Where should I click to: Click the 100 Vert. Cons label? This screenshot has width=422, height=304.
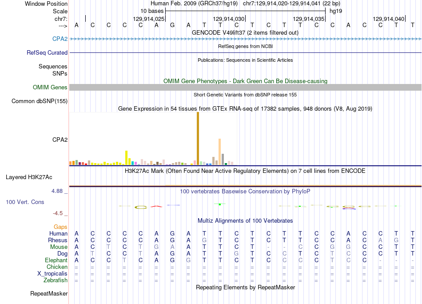pyautogui.click(x=25, y=202)
